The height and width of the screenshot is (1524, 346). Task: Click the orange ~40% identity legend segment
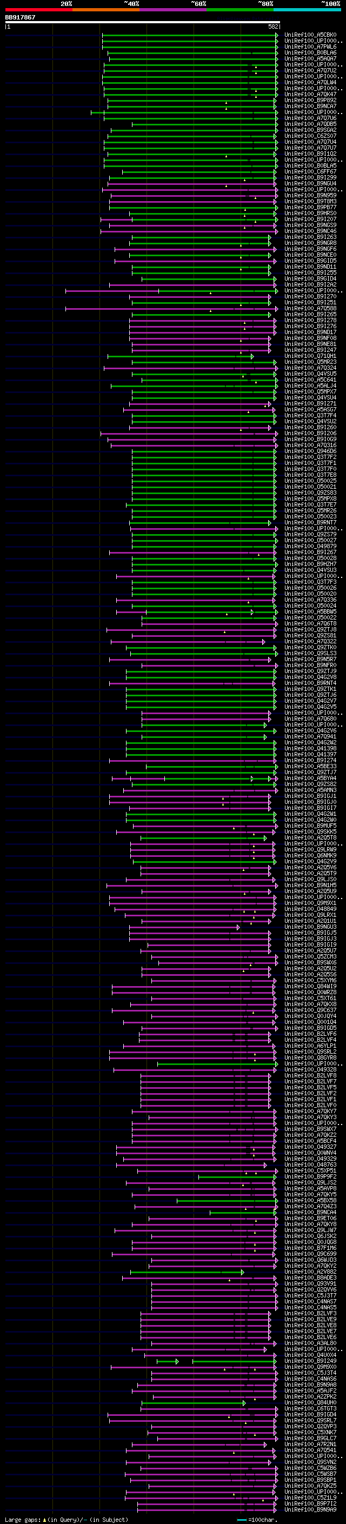(106, 10)
